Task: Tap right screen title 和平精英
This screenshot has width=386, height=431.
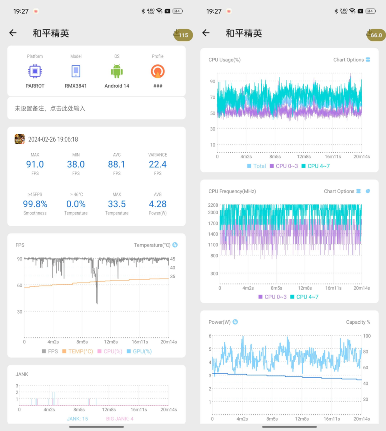Action: click(x=244, y=33)
